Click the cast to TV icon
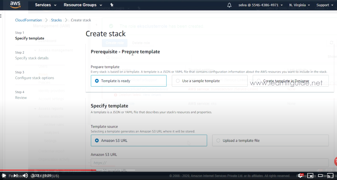337x180 pixels. 330,176
